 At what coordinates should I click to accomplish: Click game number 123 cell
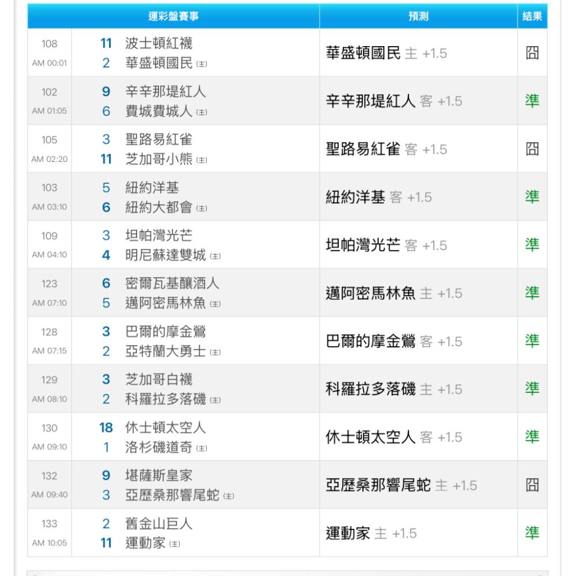pos(50,284)
